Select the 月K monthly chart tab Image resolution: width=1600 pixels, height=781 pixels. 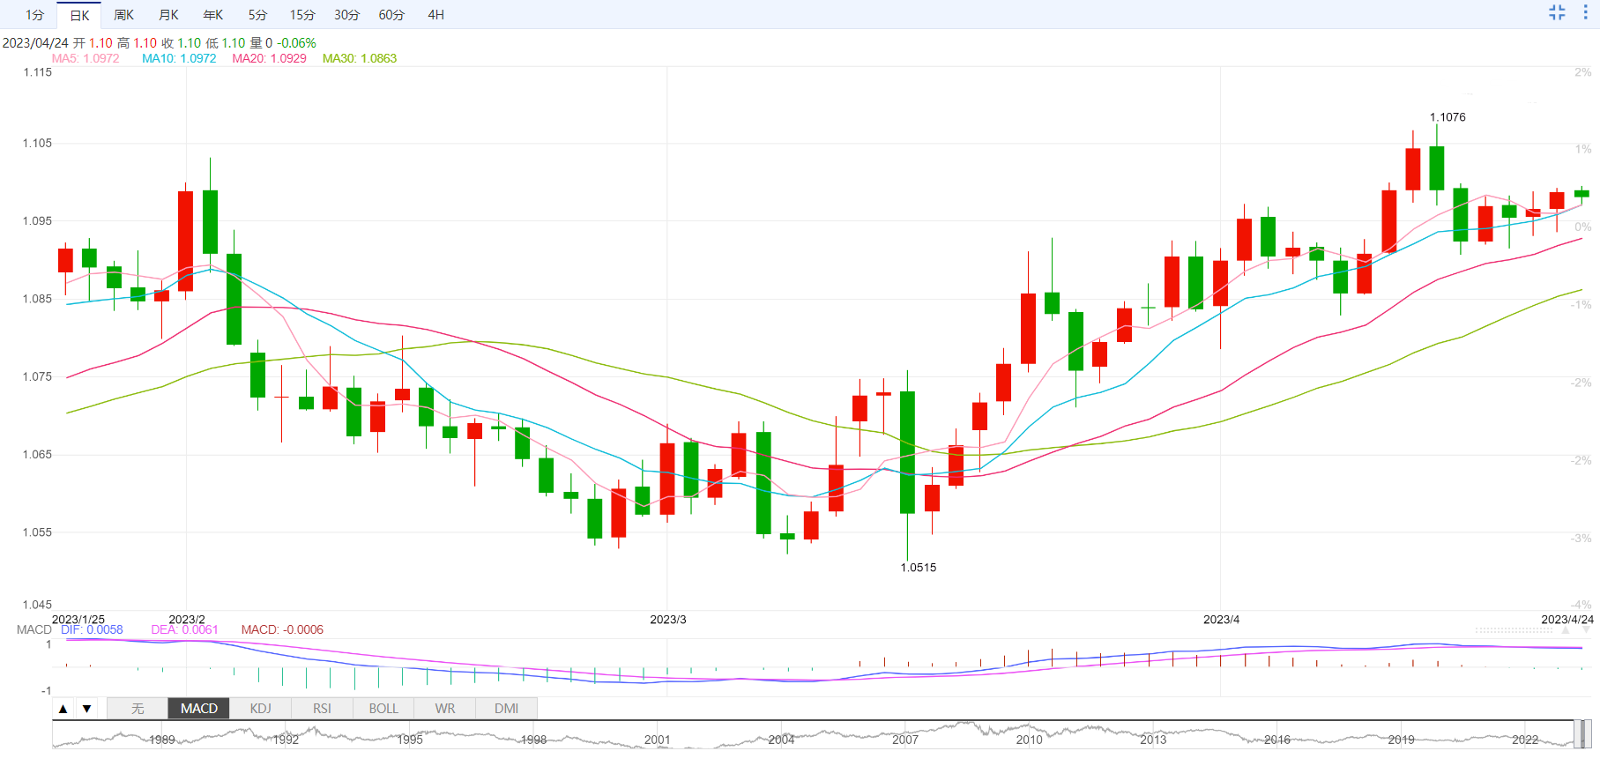168,15
